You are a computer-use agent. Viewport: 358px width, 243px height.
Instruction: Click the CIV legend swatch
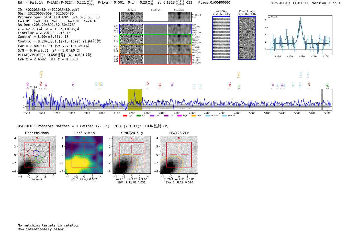(x=152, y=116)
